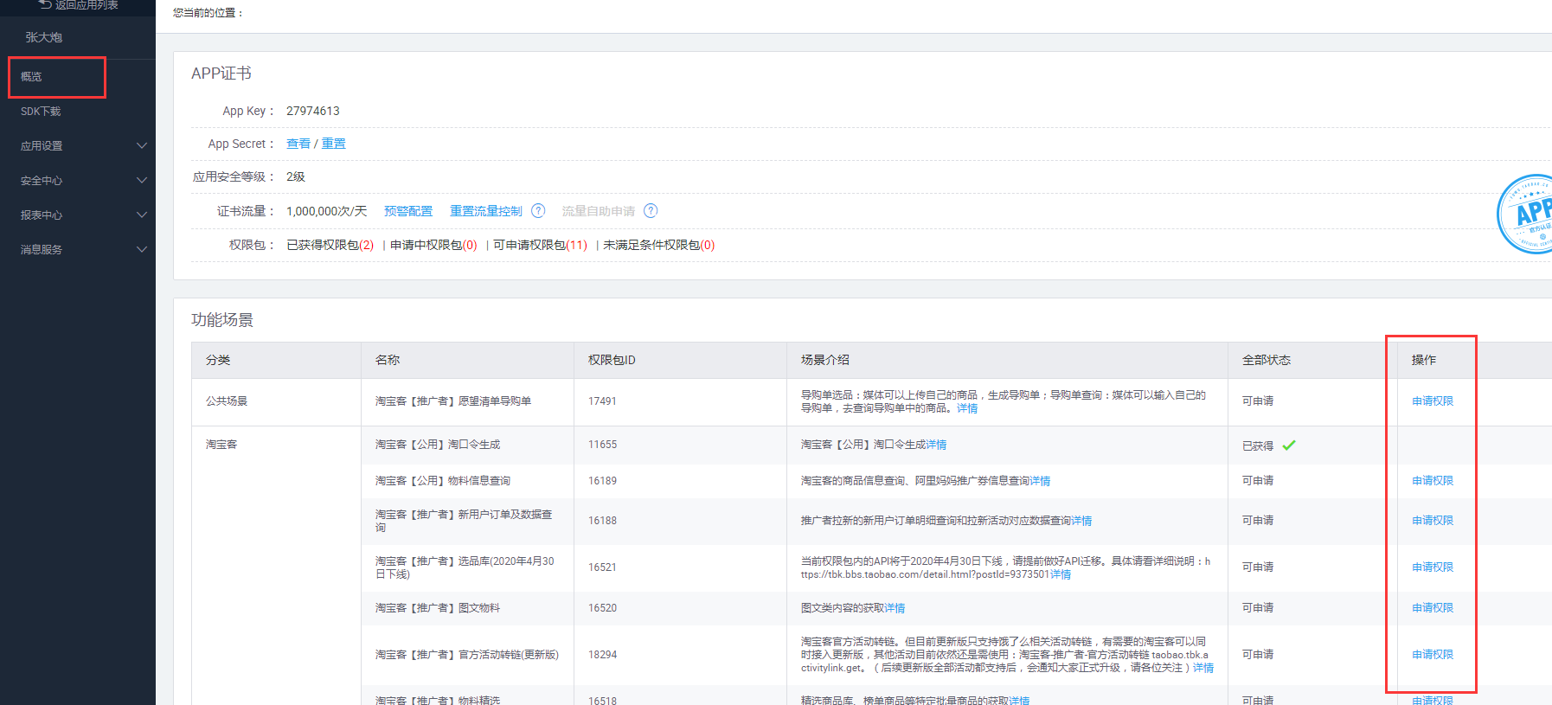Click 申请权限 for ID 17491 row

click(x=1433, y=401)
